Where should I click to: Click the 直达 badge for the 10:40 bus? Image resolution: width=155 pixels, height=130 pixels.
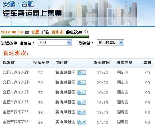(82, 93)
